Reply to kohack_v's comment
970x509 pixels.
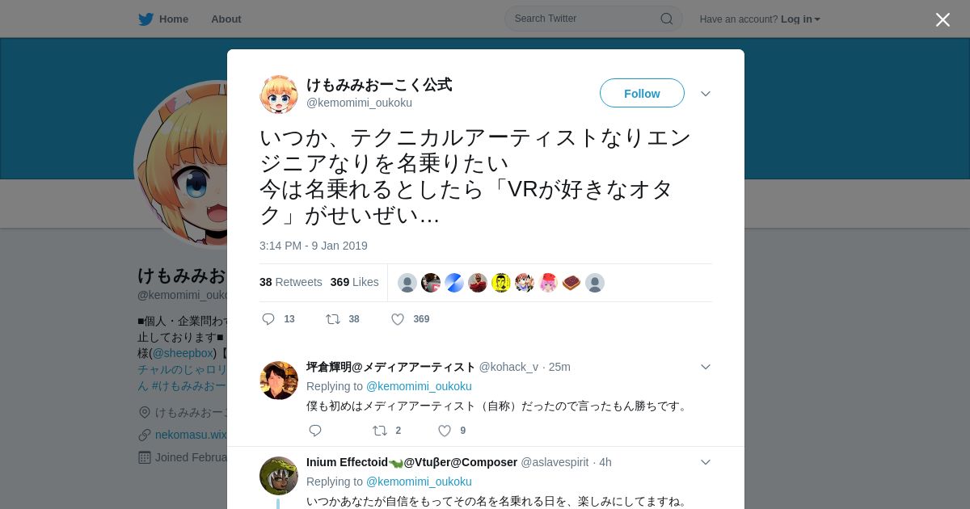(x=315, y=431)
